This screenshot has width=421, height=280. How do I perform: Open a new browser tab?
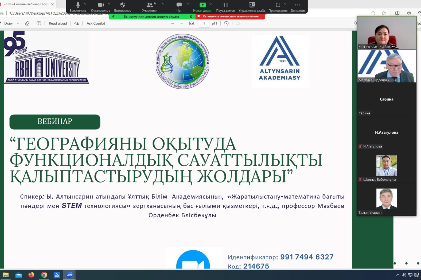[x=61, y=4]
